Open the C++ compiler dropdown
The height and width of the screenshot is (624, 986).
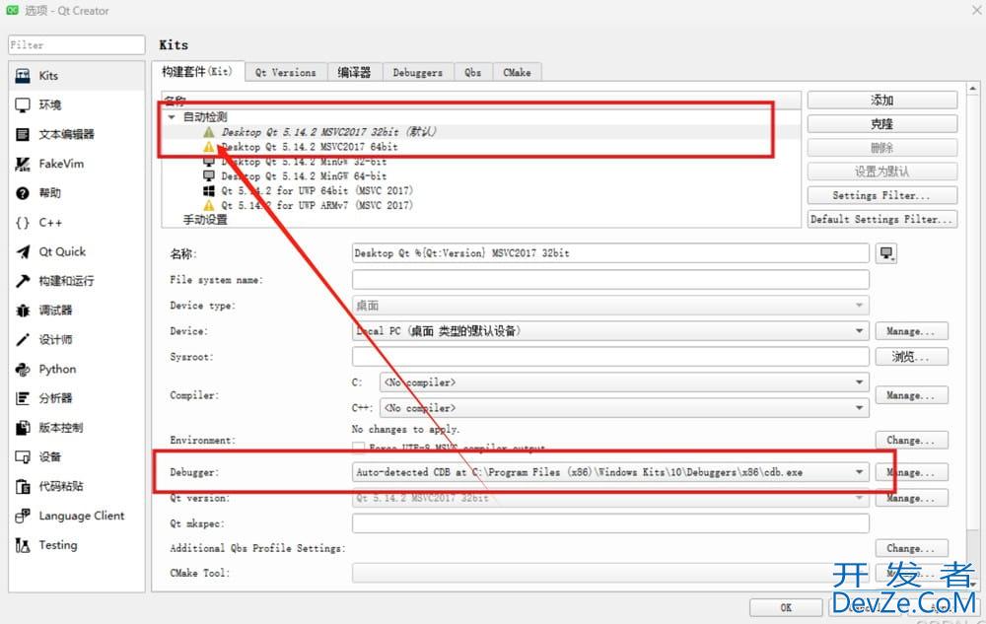coord(624,408)
